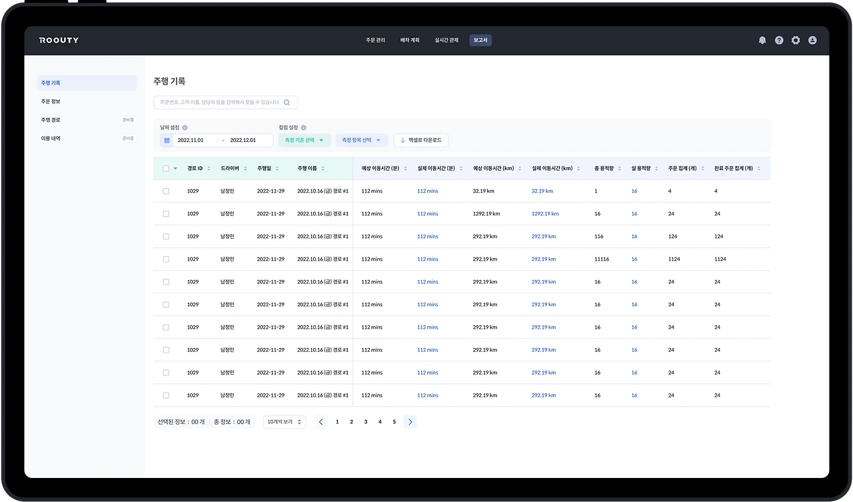The width and height of the screenshot is (853, 502).
Task: Check the row with 1292.19 km distance
Action: [166, 214]
